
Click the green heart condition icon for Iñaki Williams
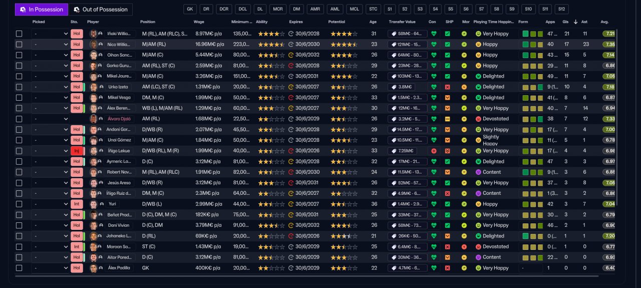434,34
